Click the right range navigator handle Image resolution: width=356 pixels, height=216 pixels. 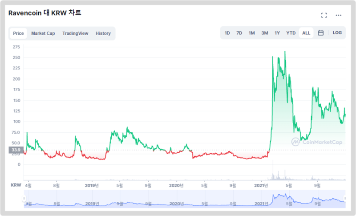(x=345, y=199)
